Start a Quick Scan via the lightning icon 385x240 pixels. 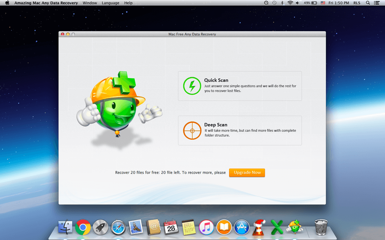point(192,86)
